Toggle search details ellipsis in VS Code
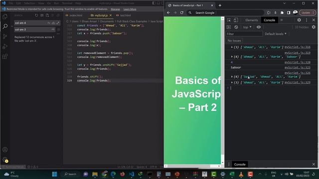The image size is (319, 179). pyautogui.click(x=58, y=34)
